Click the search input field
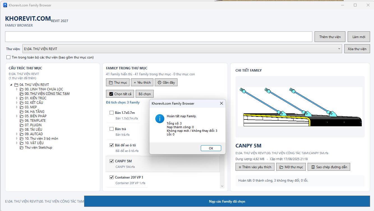This screenshot has width=374, height=211. 158,37
